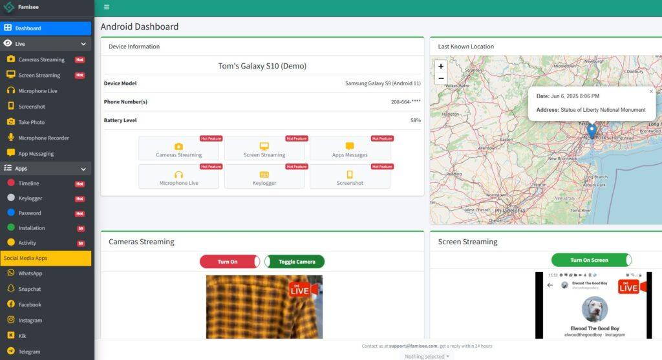
Task: Open the Instagram icon
Action: (11, 319)
